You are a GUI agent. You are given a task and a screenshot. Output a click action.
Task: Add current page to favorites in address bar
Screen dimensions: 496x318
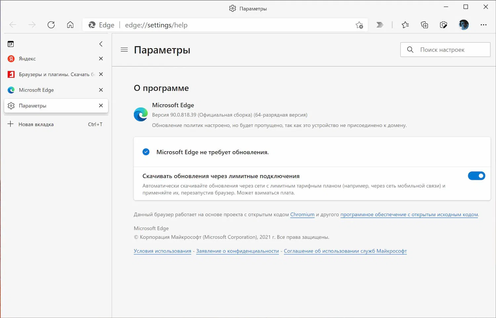pos(359,25)
